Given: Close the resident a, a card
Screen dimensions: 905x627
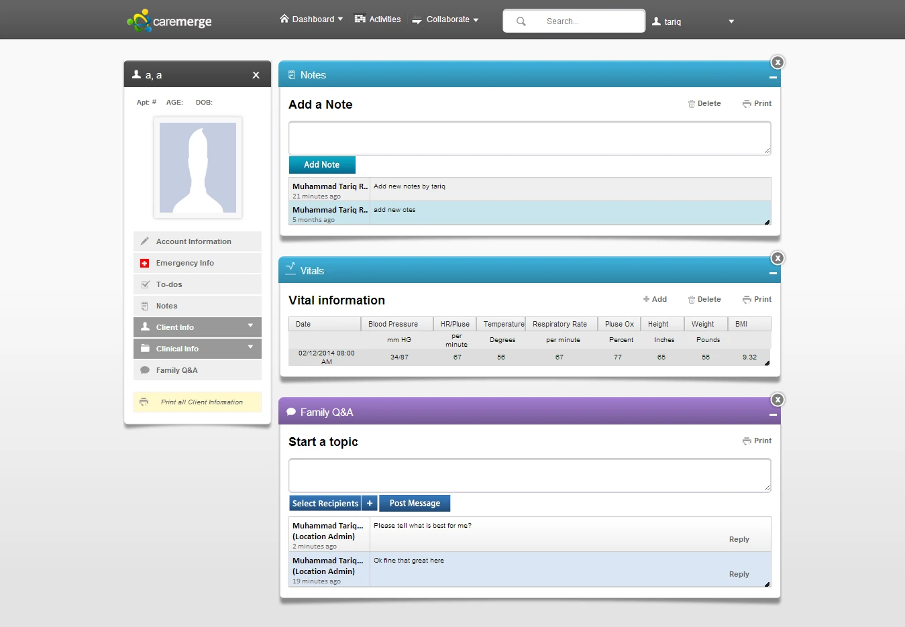Looking at the screenshot, I should click(256, 75).
